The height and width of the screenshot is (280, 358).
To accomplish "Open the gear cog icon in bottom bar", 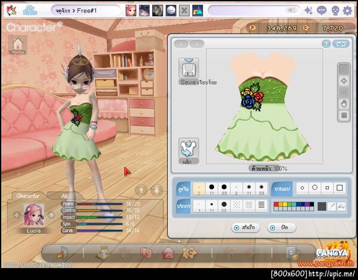I will pos(189,253).
